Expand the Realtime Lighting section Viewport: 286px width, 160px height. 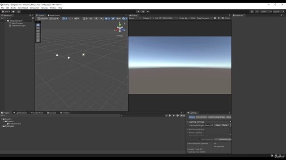[x=188, y=129]
